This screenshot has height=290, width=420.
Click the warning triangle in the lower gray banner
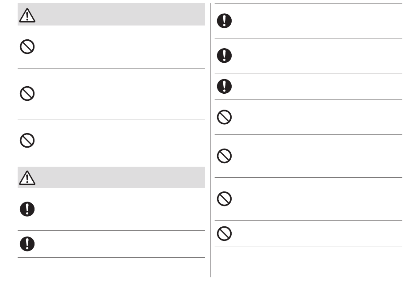tap(27, 178)
